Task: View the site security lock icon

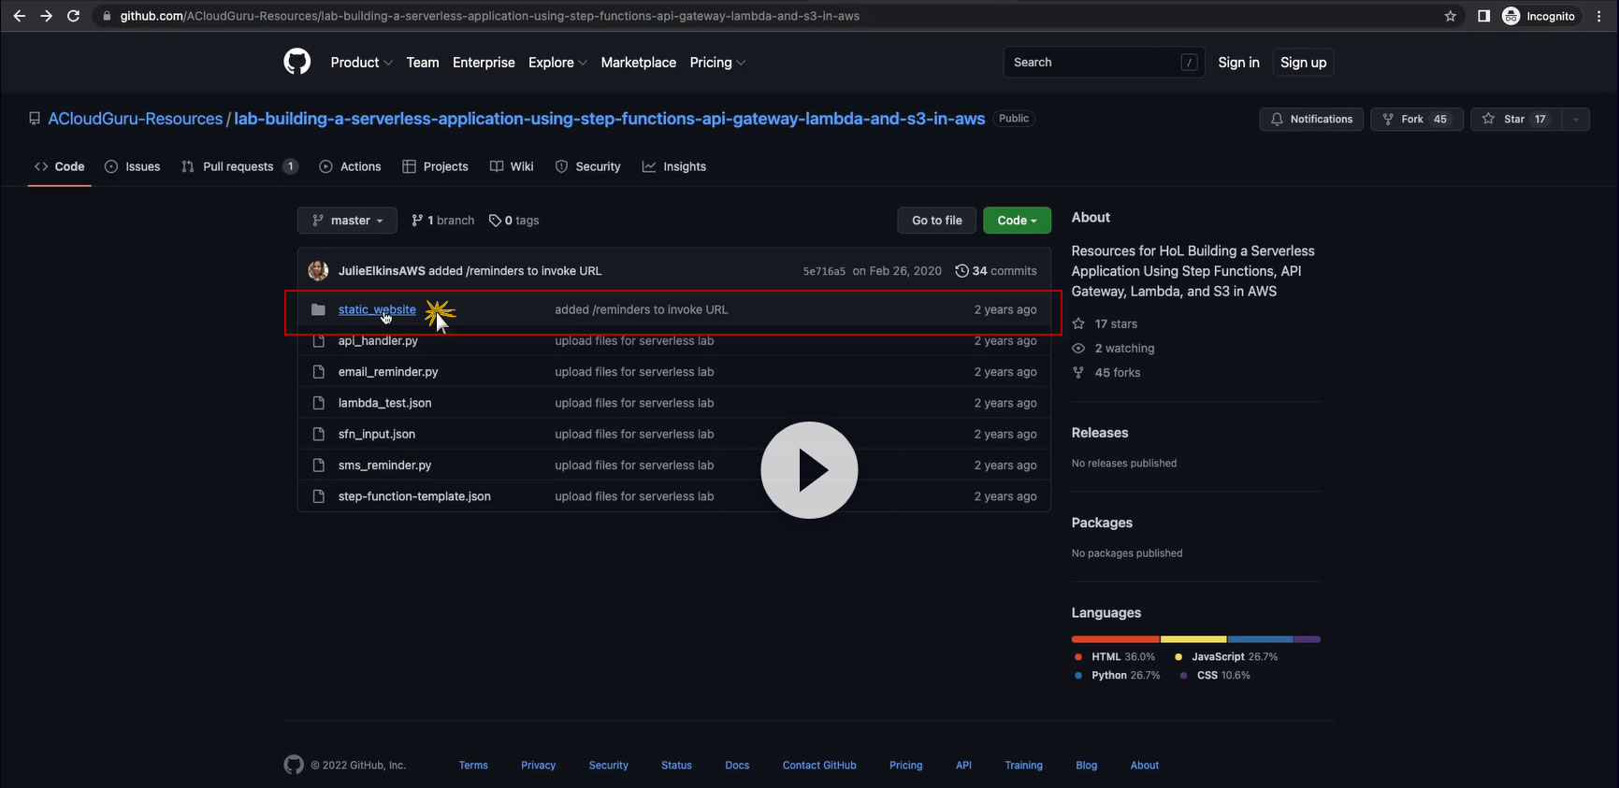Action: tap(107, 16)
